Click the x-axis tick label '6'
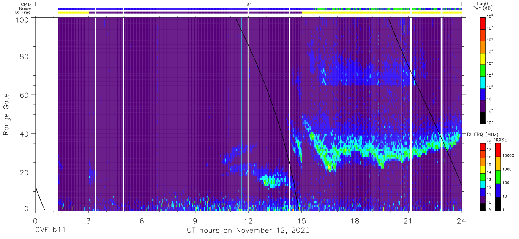 (142, 221)
